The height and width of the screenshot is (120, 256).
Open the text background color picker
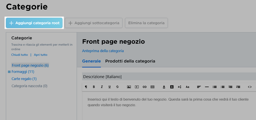point(172,87)
